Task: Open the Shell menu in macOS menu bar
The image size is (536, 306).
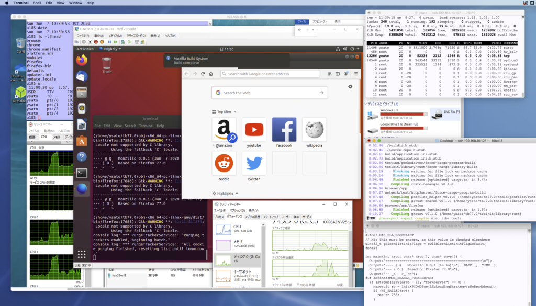Action: [x=37, y=3]
